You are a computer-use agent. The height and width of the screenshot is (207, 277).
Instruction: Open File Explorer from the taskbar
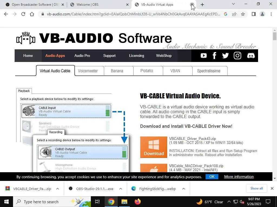click(x=124, y=202)
